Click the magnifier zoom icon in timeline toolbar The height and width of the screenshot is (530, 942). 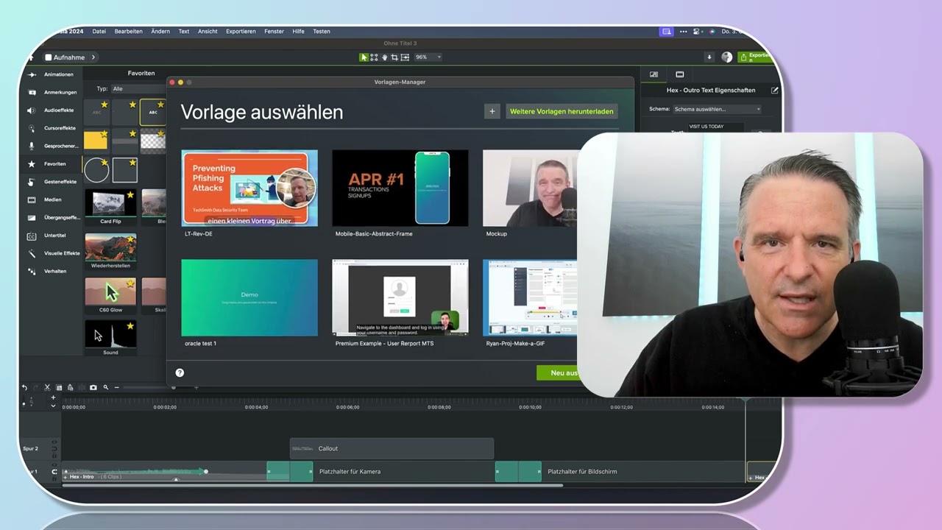[106, 387]
